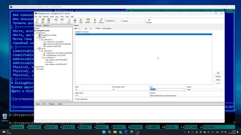Open the Tools menu
The height and width of the screenshot is (135, 241).
[62, 16]
